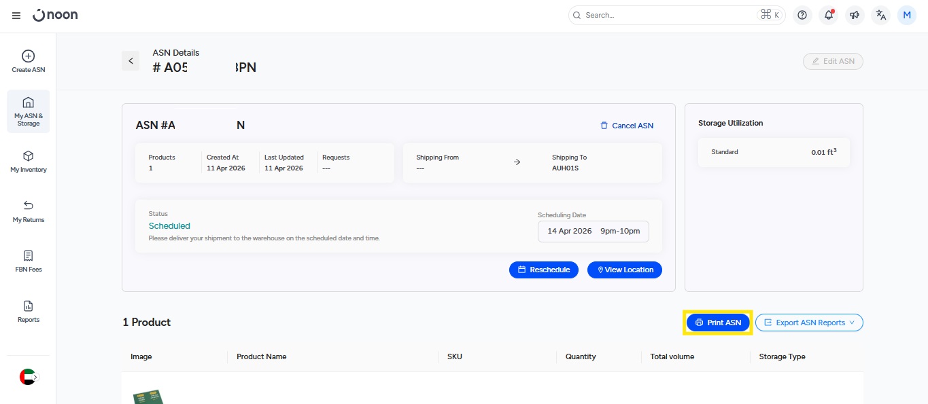
Task: Open the notifications bell icon
Action: point(828,15)
